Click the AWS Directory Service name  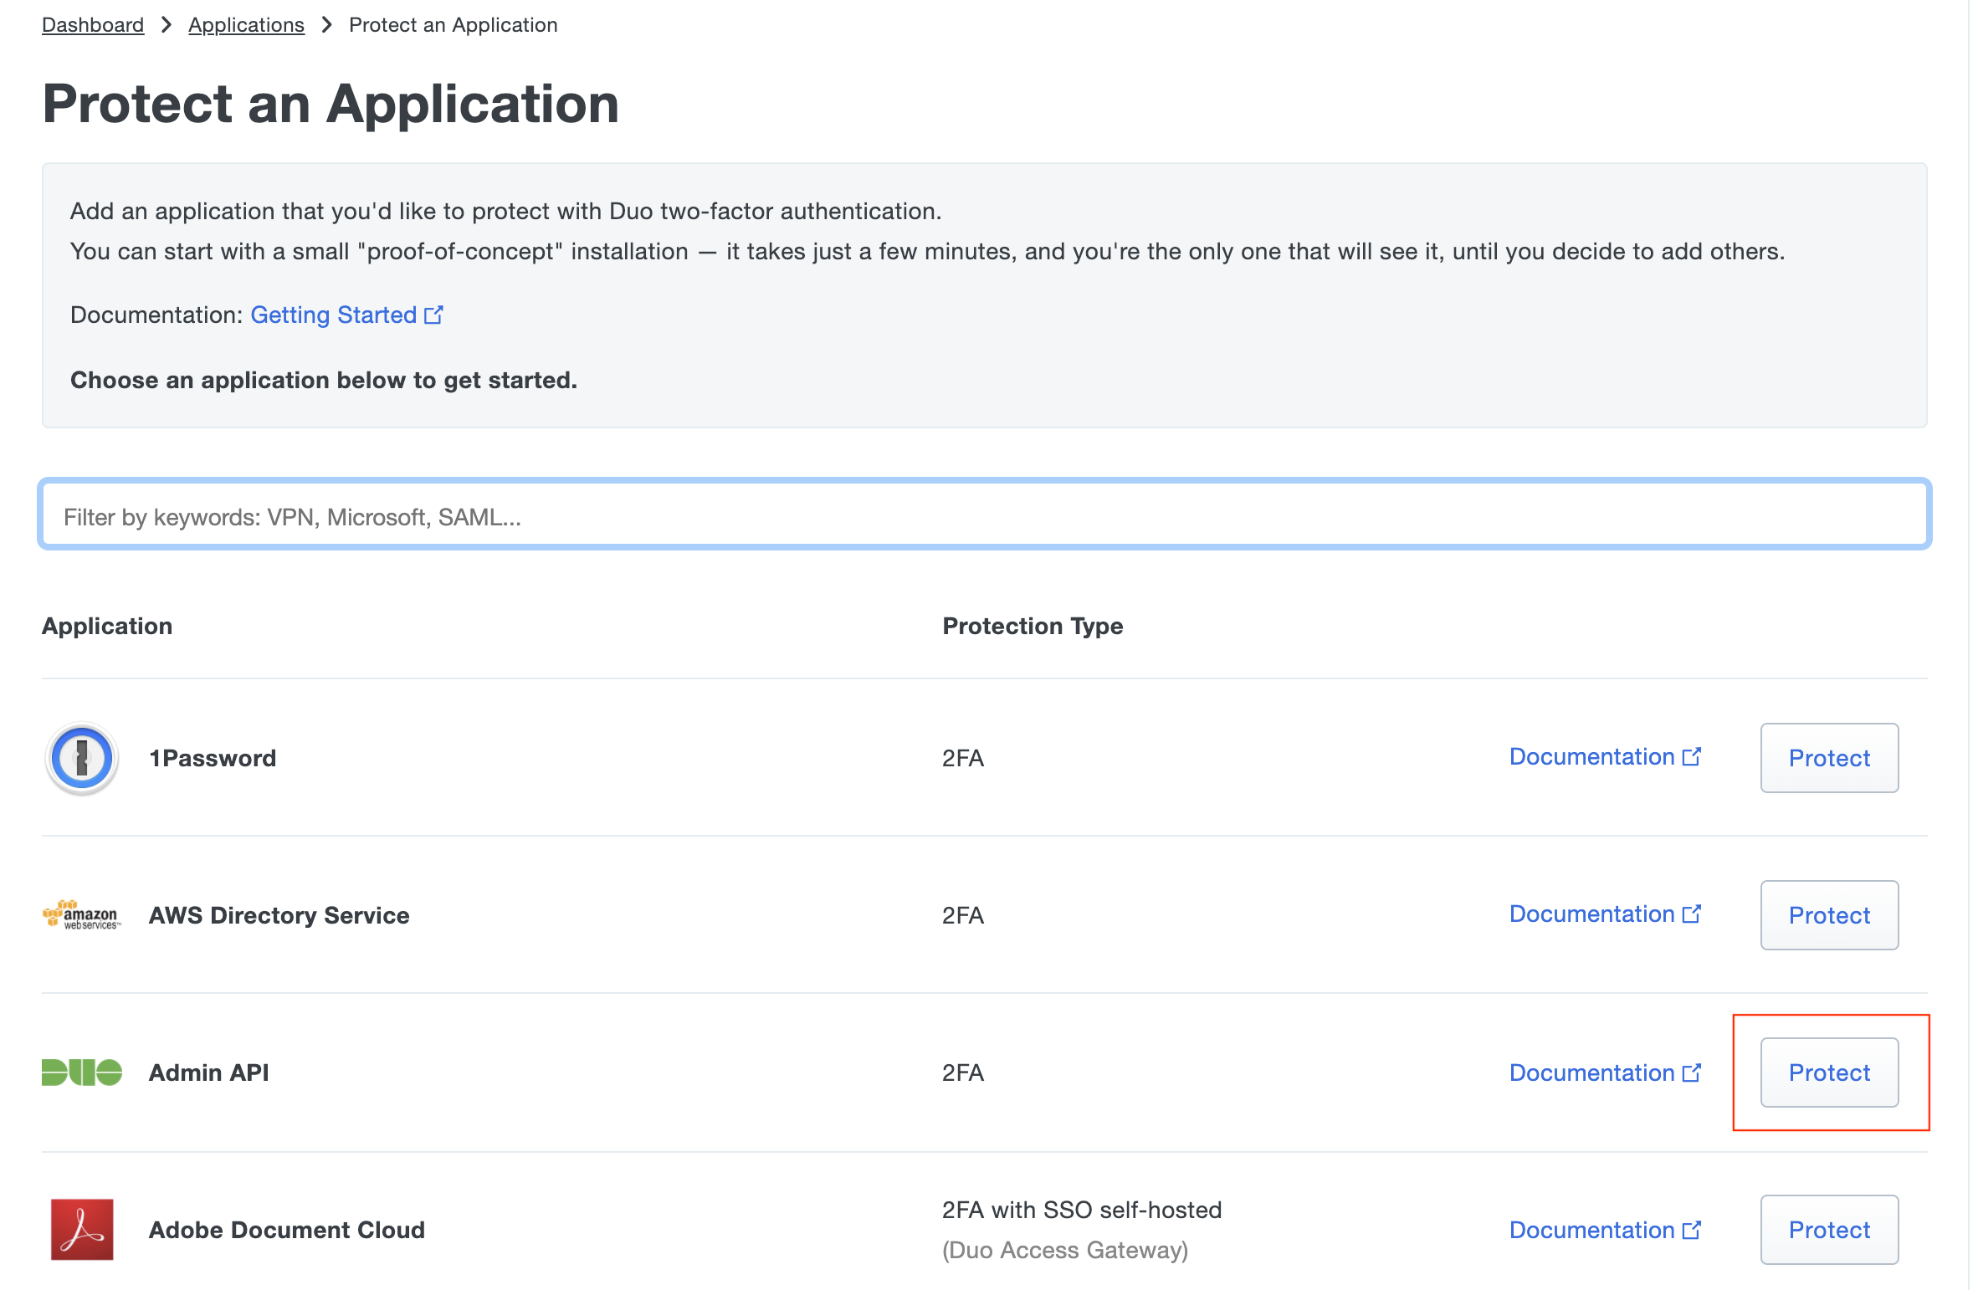279,915
